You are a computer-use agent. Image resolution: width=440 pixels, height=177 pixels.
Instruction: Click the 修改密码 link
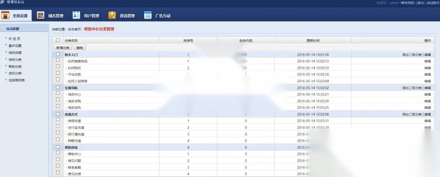(x=408, y=3)
